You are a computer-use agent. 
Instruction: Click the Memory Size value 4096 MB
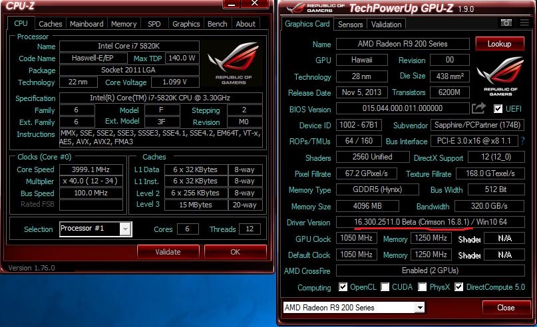[x=367, y=206]
